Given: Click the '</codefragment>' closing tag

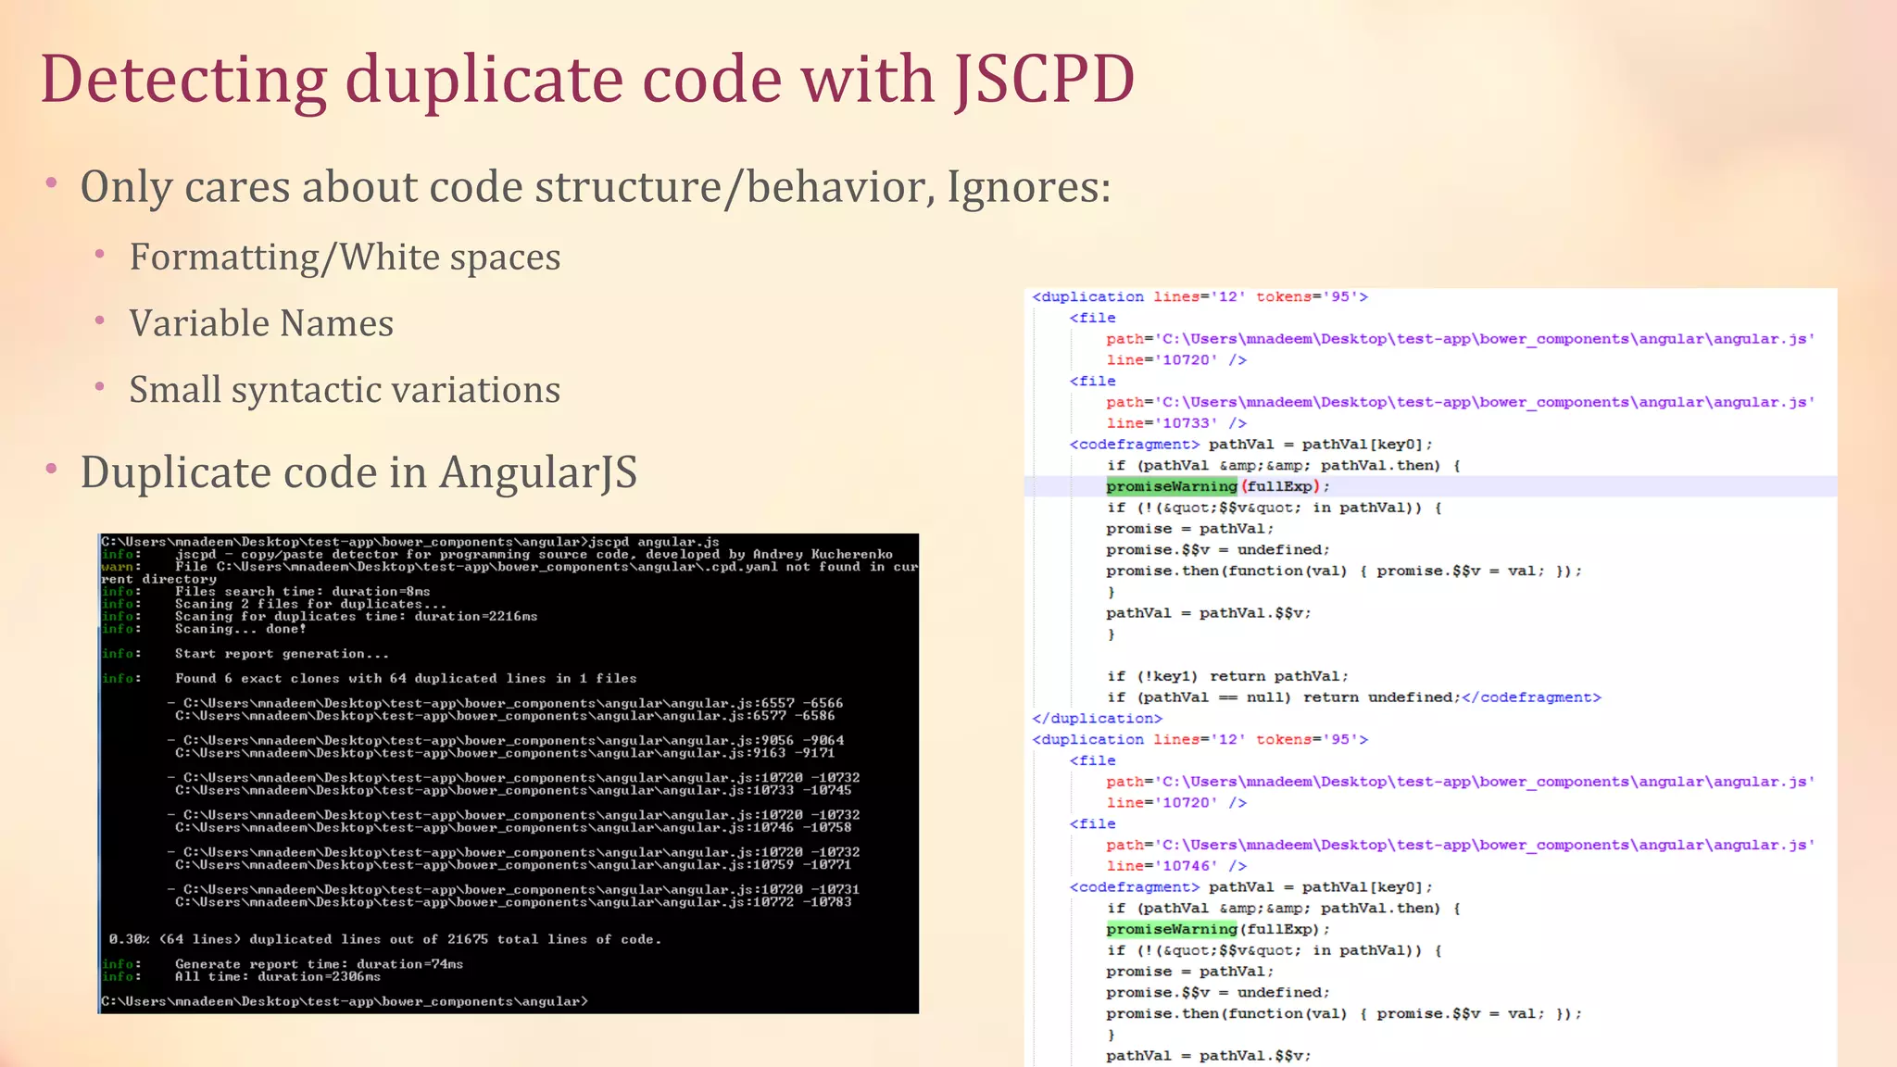Looking at the screenshot, I should click(1531, 697).
